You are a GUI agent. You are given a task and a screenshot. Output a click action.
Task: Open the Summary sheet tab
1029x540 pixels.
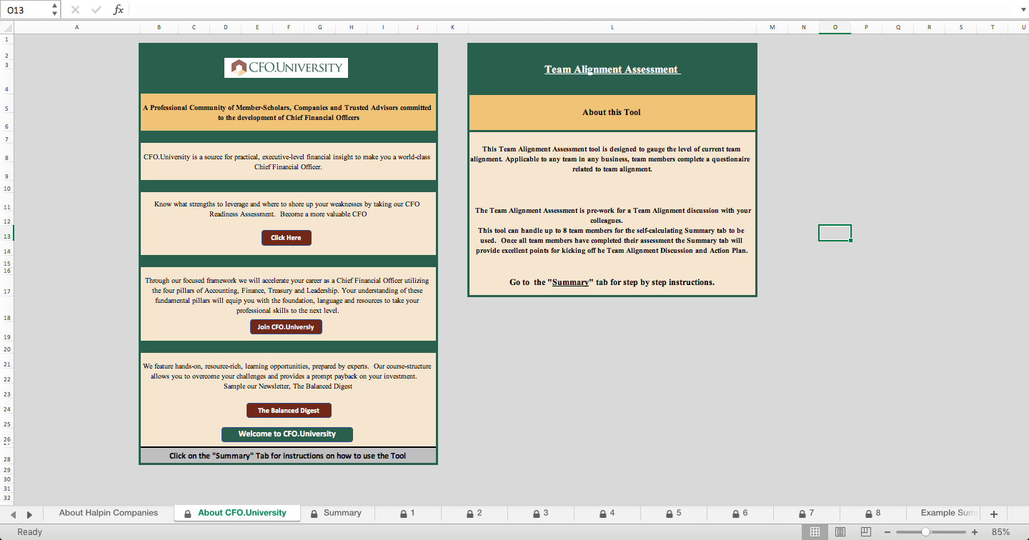(x=336, y=513)
